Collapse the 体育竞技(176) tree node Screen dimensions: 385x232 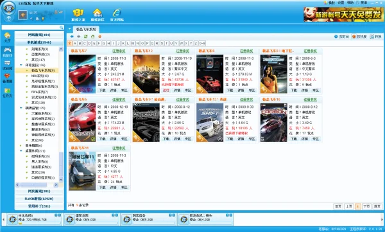pyautogui.click(x=21, y=65)
